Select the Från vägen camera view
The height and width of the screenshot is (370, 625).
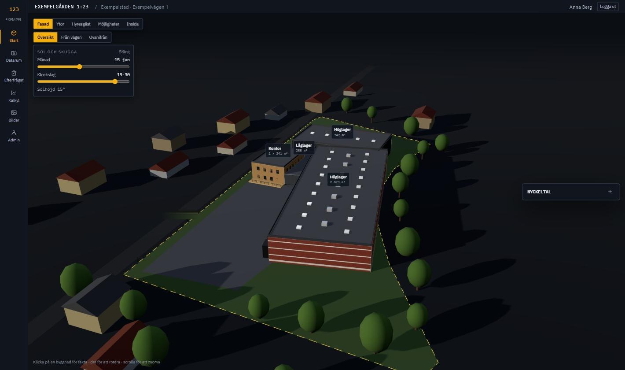[x=71, y=37]
